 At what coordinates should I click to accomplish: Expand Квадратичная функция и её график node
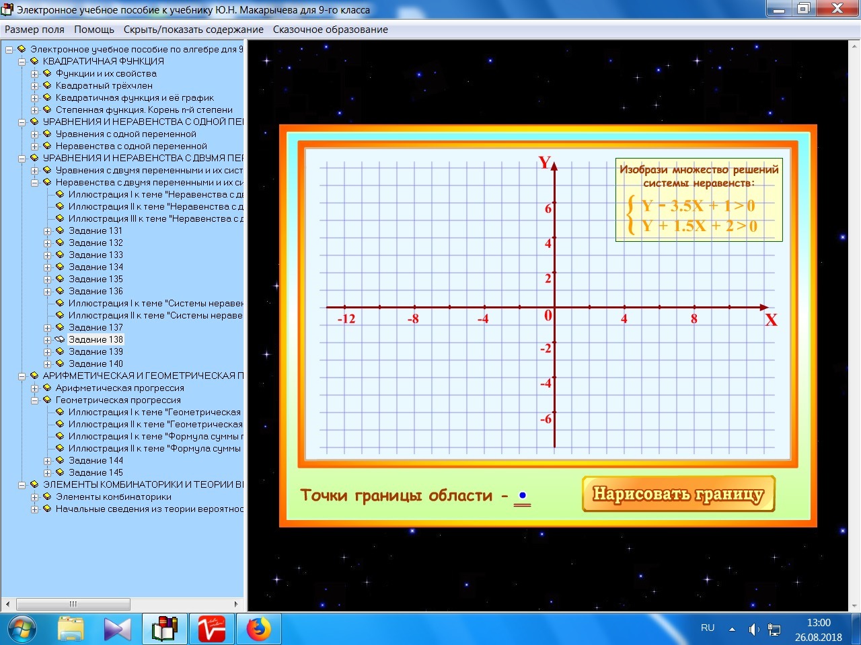point(35,98)
